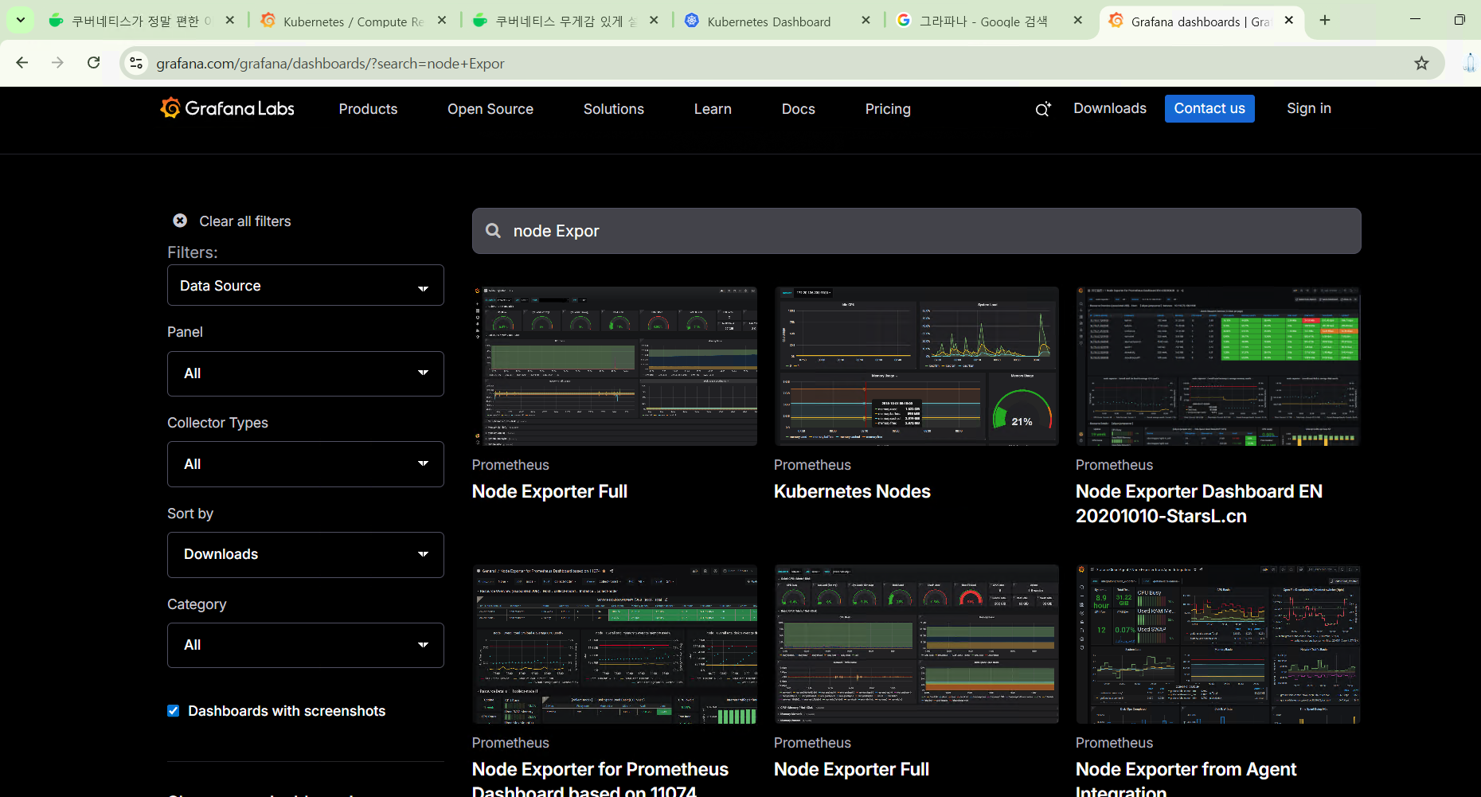This screenshot has height=797, width=1481.
Task: Open the Node Exporter Dashboard EN thumbnail
Action: tap(1218, 366)
